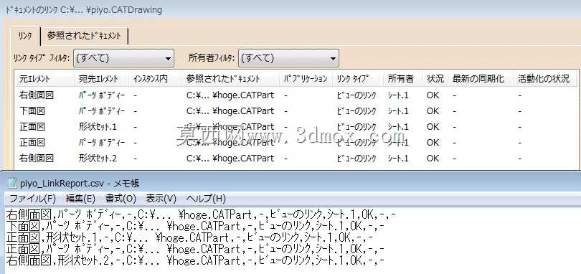The image size is (581, 274).
Task: Sort by the 最新の同期化 column header
Action: coord(480,79)
